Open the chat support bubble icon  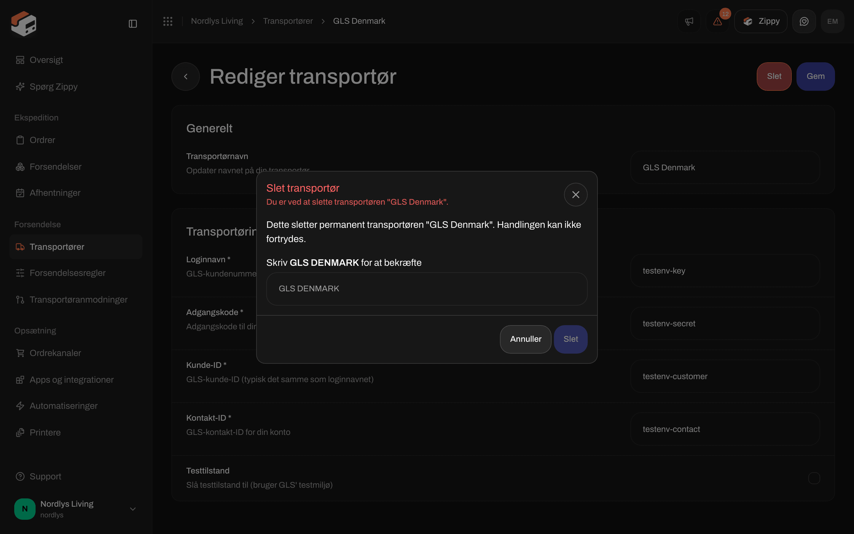(804, 21)
